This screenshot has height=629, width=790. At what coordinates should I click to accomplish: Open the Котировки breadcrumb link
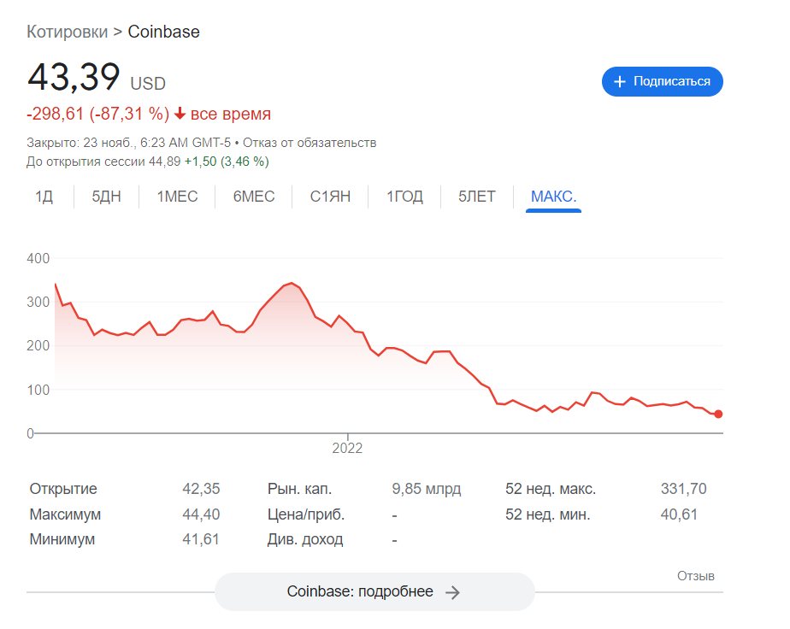pos(67,32)
